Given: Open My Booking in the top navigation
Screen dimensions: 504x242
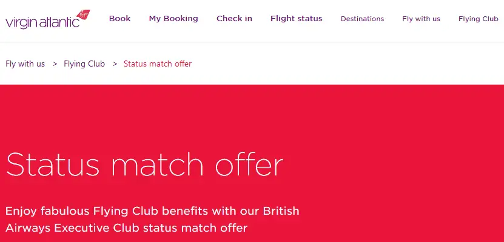Looking at the screenshot, I should 173,19.
